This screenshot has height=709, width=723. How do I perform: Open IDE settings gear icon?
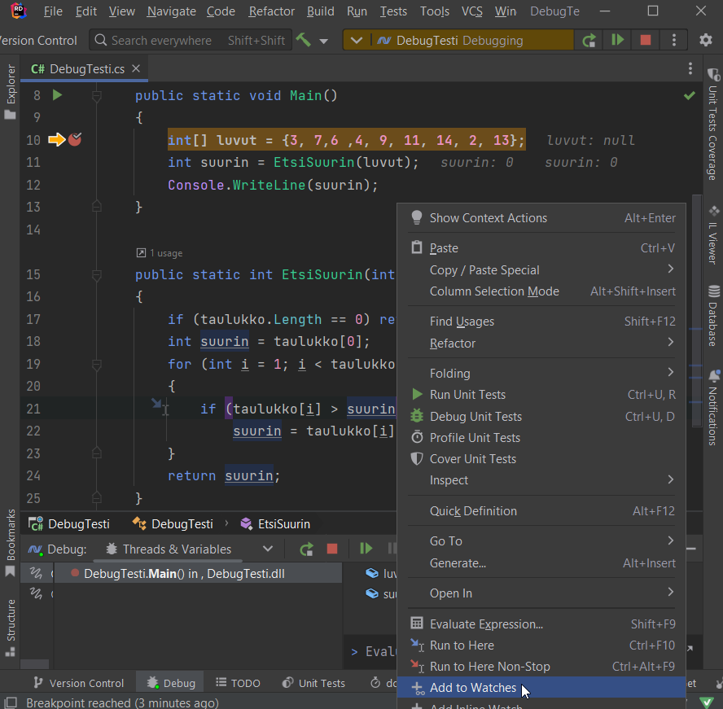click(x=706, y=40)
